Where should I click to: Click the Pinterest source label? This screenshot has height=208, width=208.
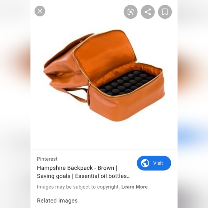(47, 159)
